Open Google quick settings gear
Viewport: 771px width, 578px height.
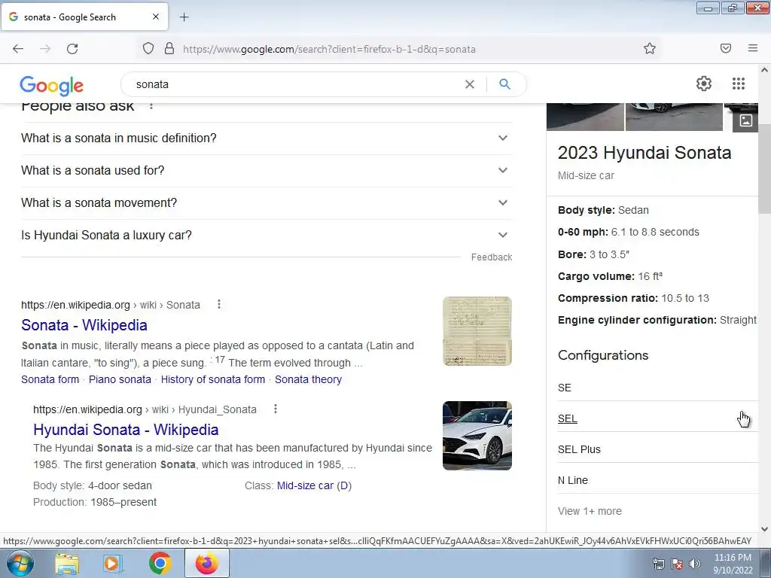tap(704, 84)
